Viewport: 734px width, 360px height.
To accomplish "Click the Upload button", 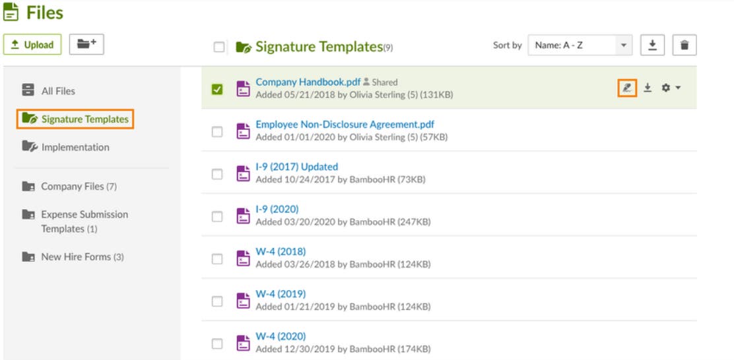I will (x=32, y=44).
